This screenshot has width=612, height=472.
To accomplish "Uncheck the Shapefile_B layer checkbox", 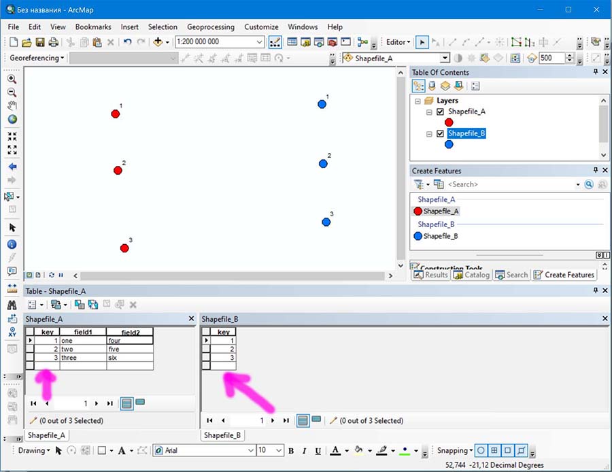I will point(440,134).
